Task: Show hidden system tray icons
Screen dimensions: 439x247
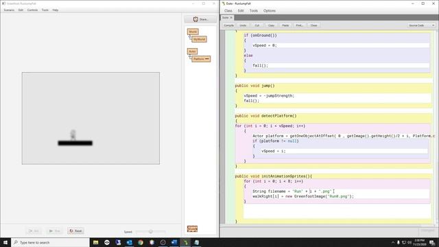Action: coord(393,242)
